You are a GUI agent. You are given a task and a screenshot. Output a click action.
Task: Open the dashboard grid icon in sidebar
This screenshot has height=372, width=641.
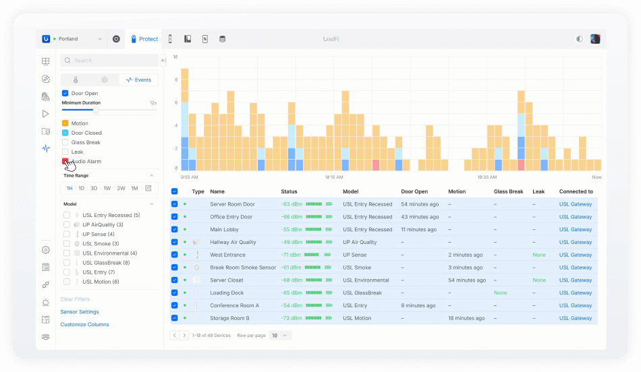coord(46,61)
